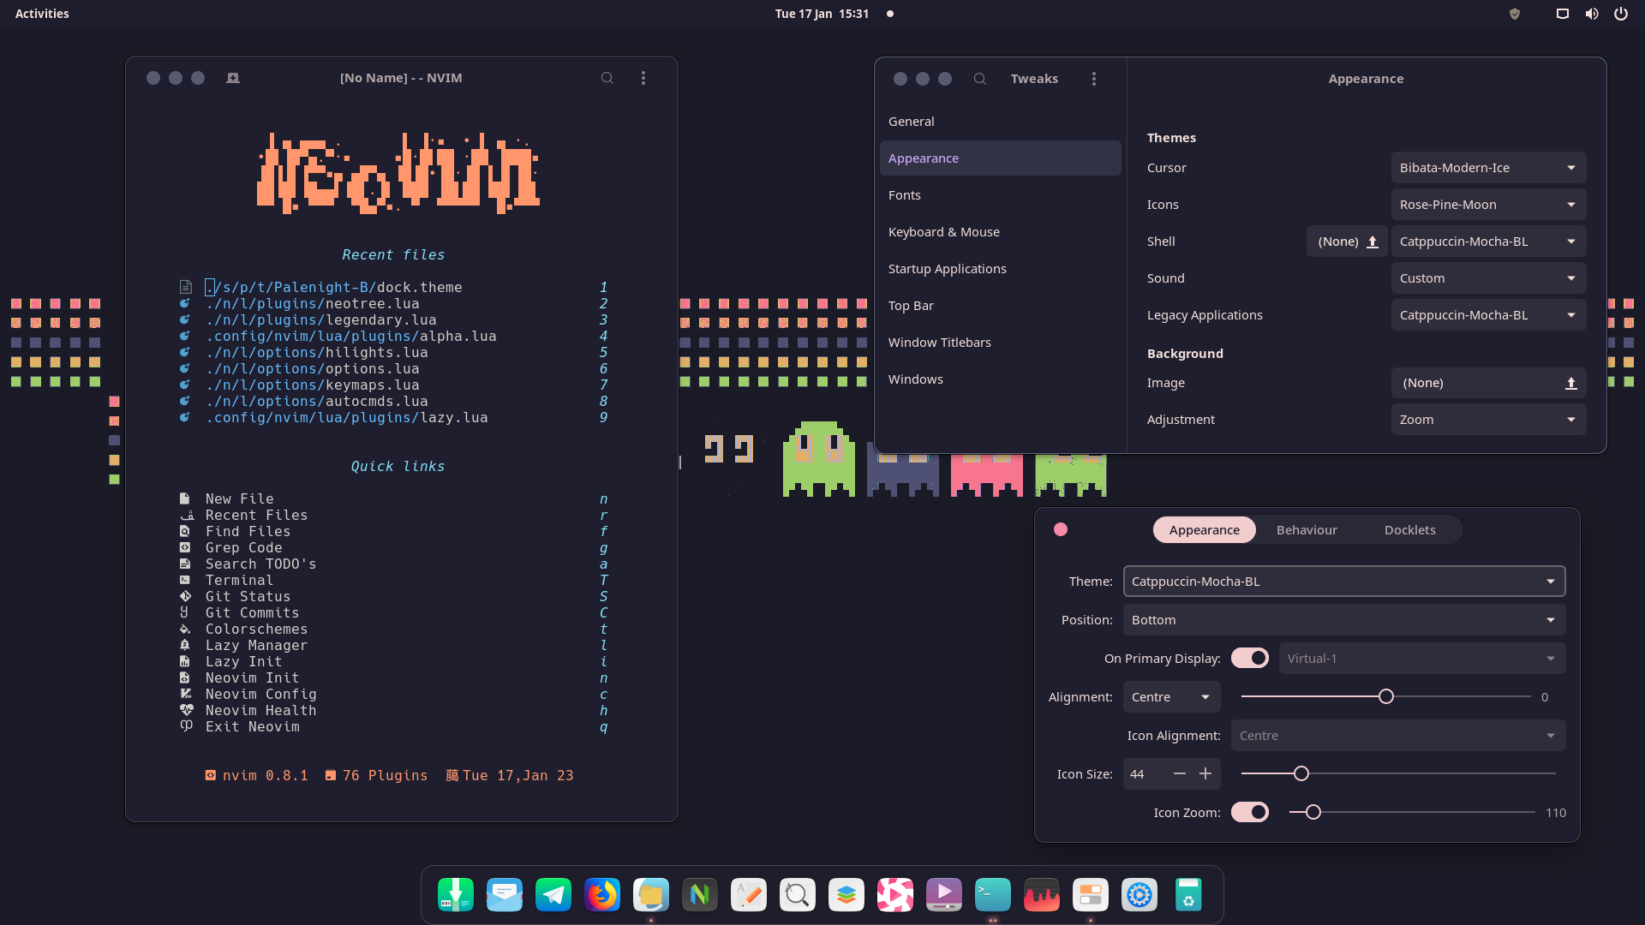Open the Cursor theme dropdown

coord(1489,168)
